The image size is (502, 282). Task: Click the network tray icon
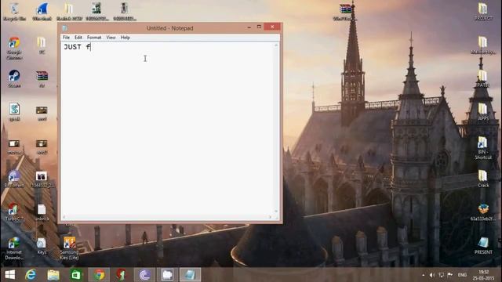tap(441, 275)
